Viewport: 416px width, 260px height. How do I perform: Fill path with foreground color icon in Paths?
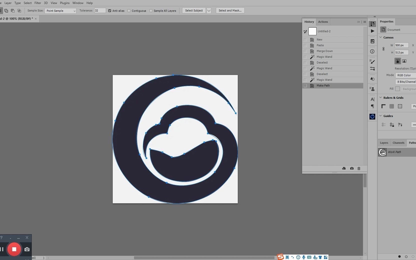point(399,256)
